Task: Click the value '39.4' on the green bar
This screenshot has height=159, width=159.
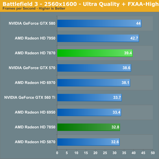Action: [x=128, y=53]
